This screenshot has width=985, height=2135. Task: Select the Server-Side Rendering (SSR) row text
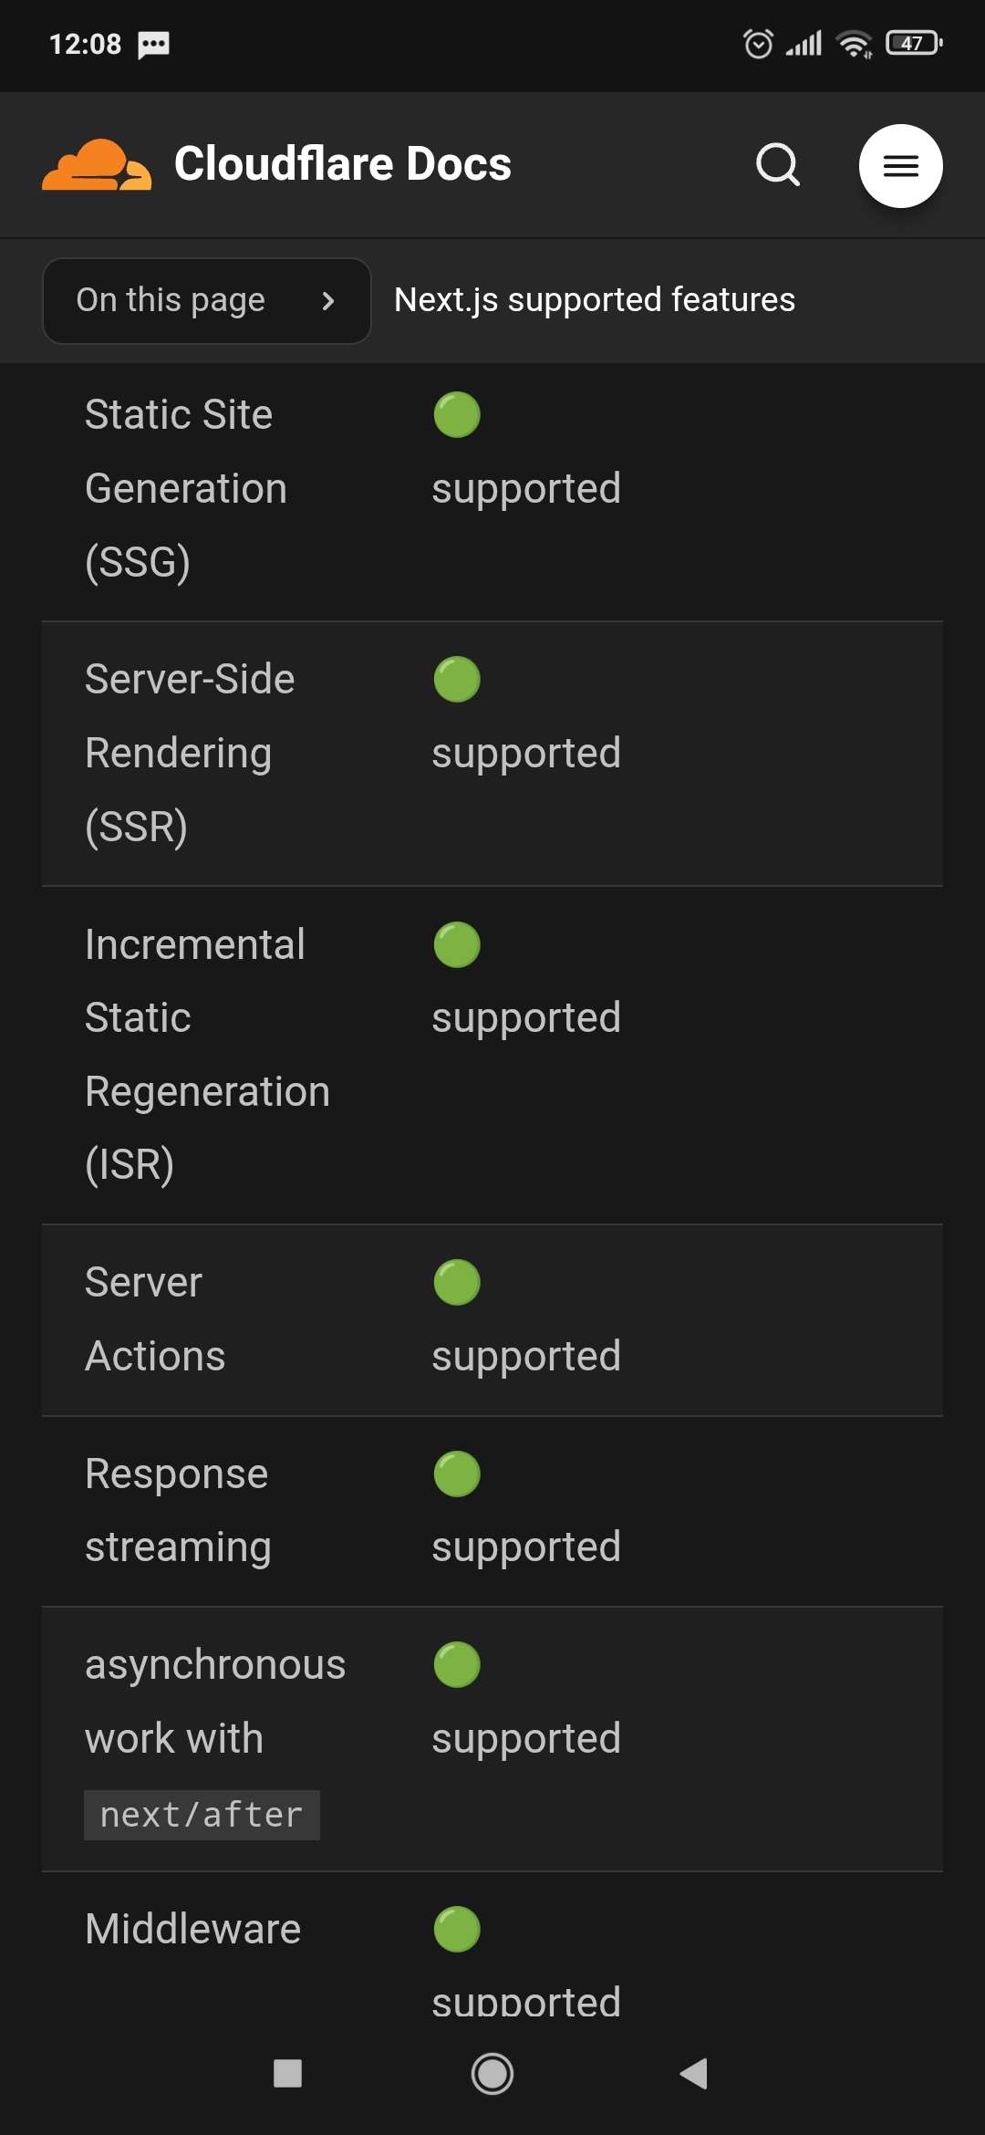coord(190,753)
